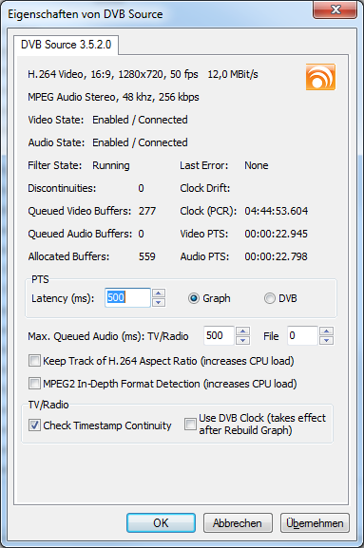Click the TV/Radio max queued audio field
The image size is (364, 548).
(219, 335)
